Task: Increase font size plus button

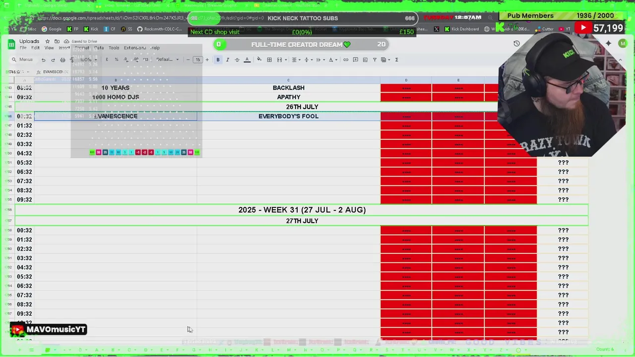Action: (207, 59)
